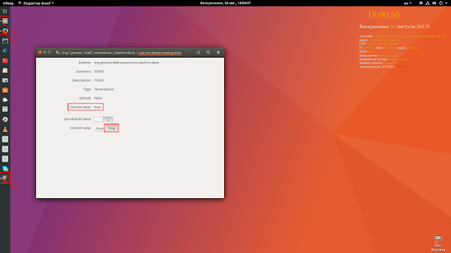Open the Корзина trash on desktop
Viewport: 451px width, 253px height.
438,244
